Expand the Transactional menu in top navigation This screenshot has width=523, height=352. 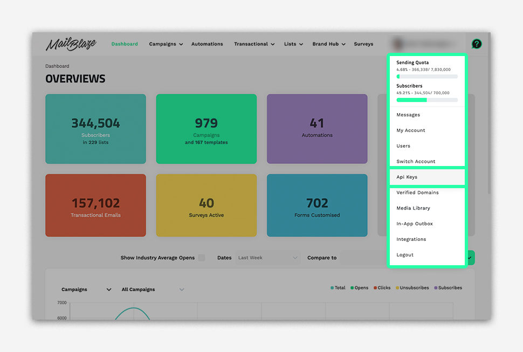[x=254, y=44]
